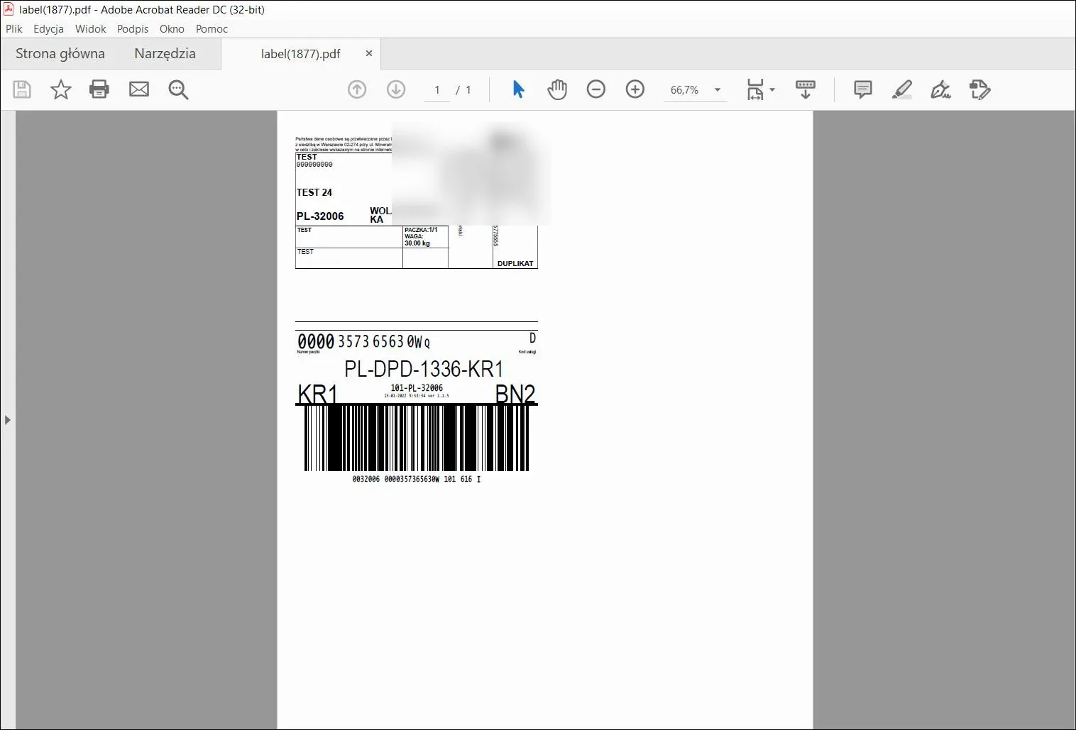Zoom in with the plus button
Viewport: 1076px width, 730px height.
(x=635, y=89)
